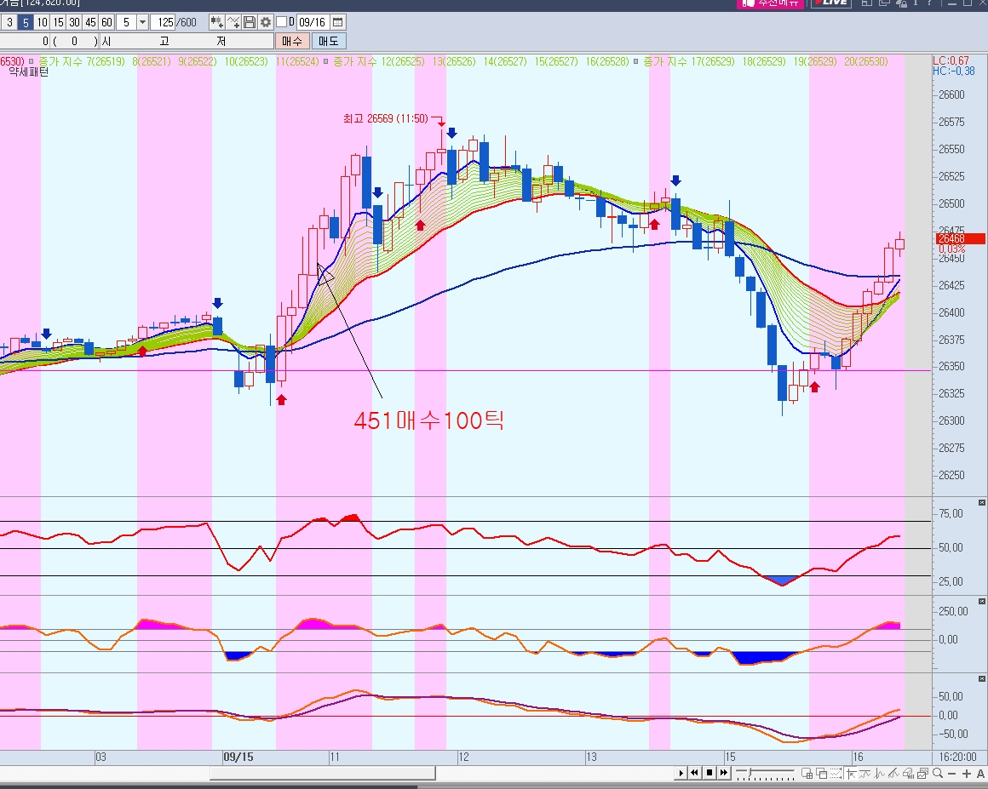The image size is (988, 789).
Task: Click the blue 매도 sell button
Action: click(328, 42)
